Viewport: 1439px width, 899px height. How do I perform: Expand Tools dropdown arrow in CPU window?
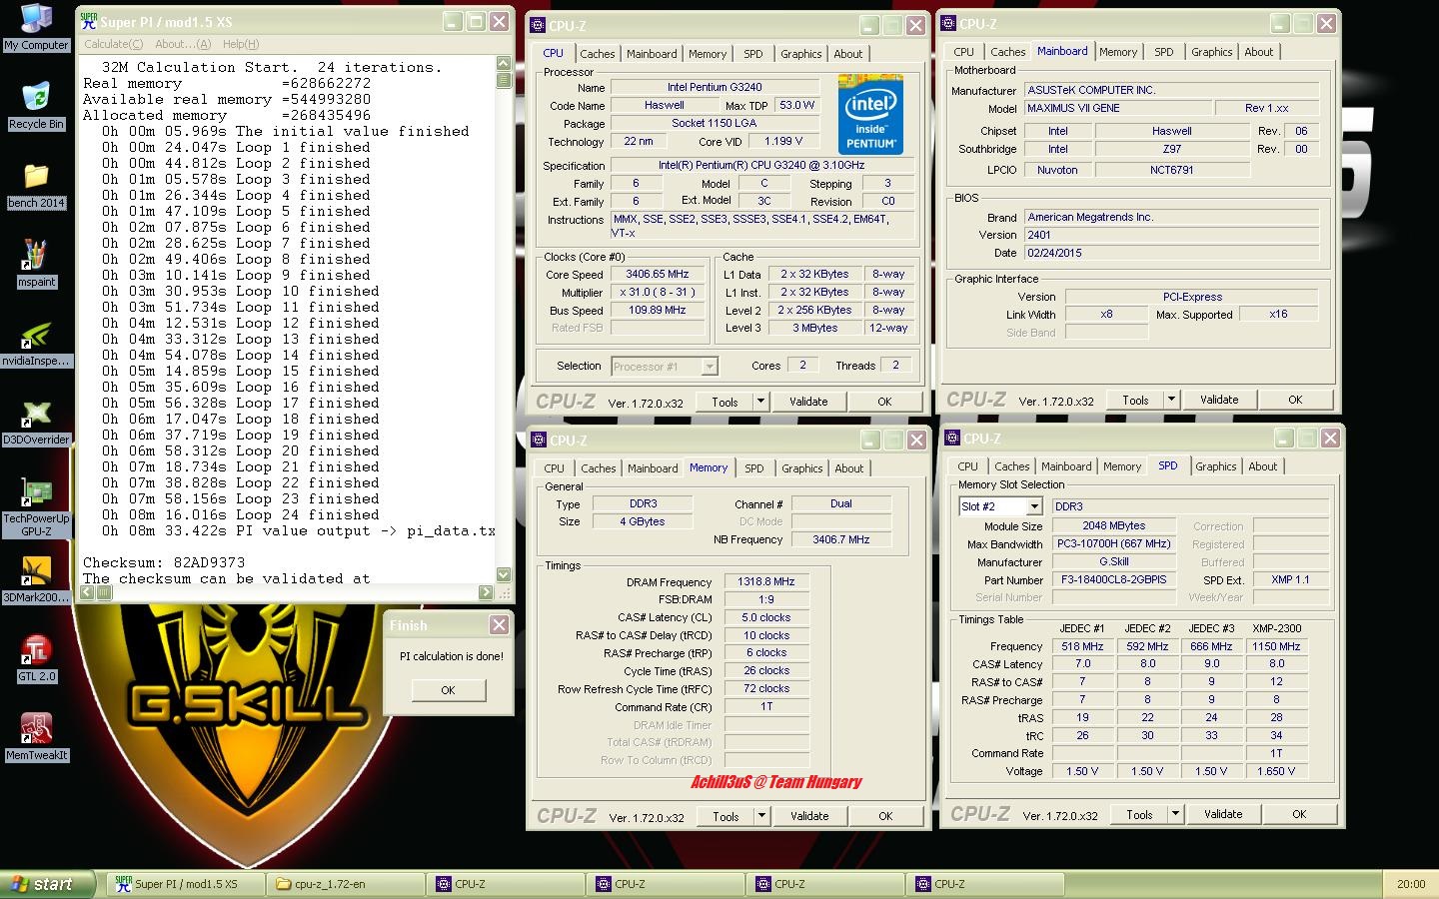point(760,402)
